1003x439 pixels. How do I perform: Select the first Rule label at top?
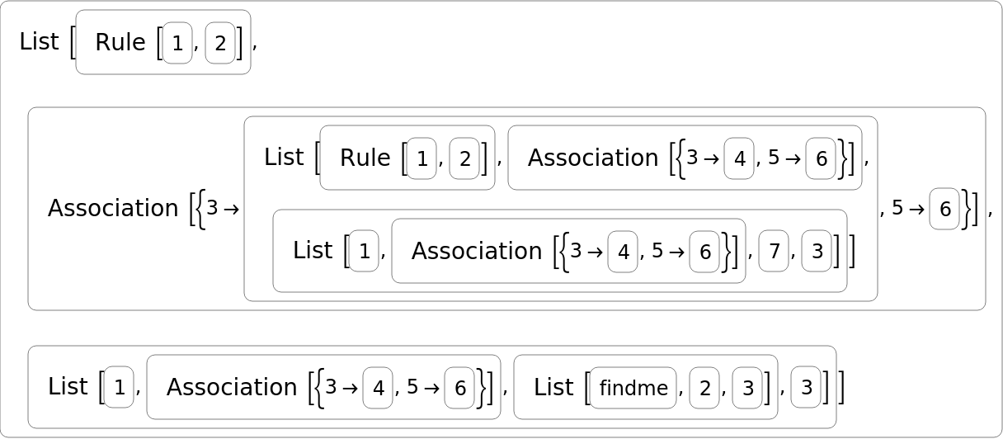(120, 43)
